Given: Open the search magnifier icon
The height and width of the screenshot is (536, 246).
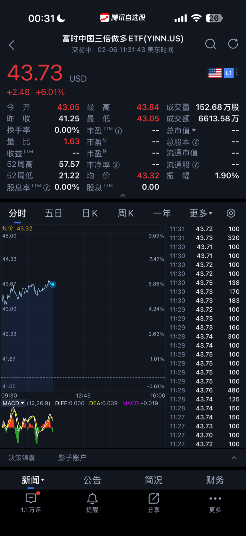Looking at the screenshot, I should [x=210, y=44].
